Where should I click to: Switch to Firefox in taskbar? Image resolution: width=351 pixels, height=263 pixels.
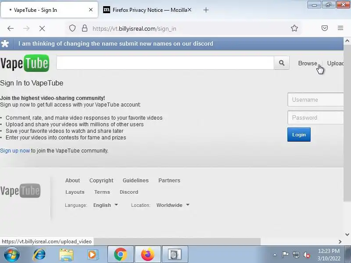(148, 255)
